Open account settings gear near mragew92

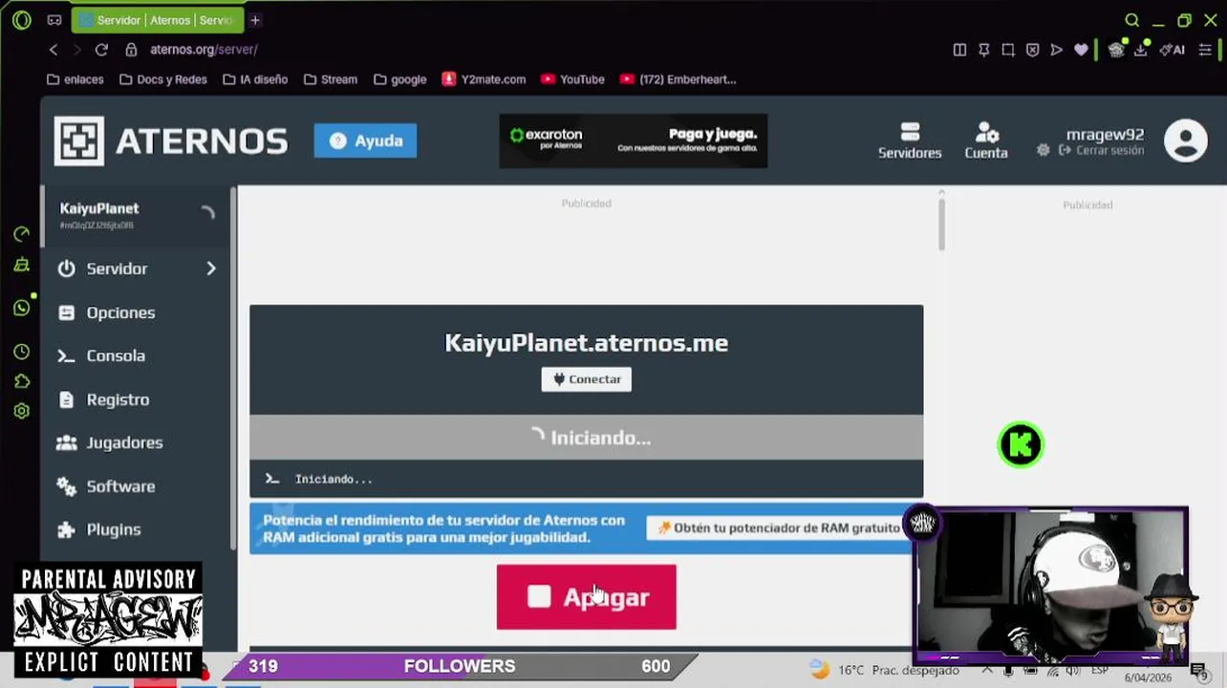[1043, 150]
